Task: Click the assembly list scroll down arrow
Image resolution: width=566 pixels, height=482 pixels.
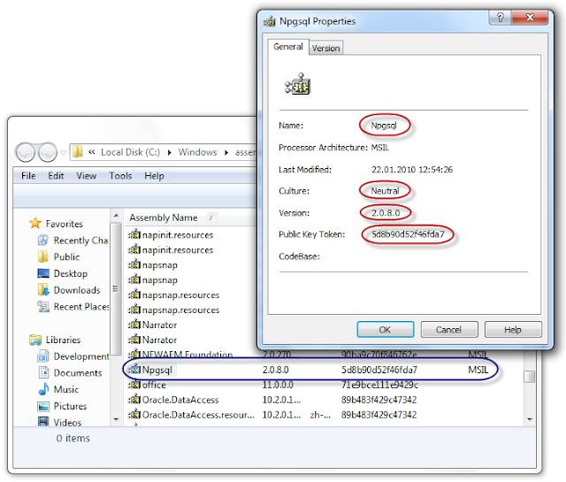Action: point(530,419)
